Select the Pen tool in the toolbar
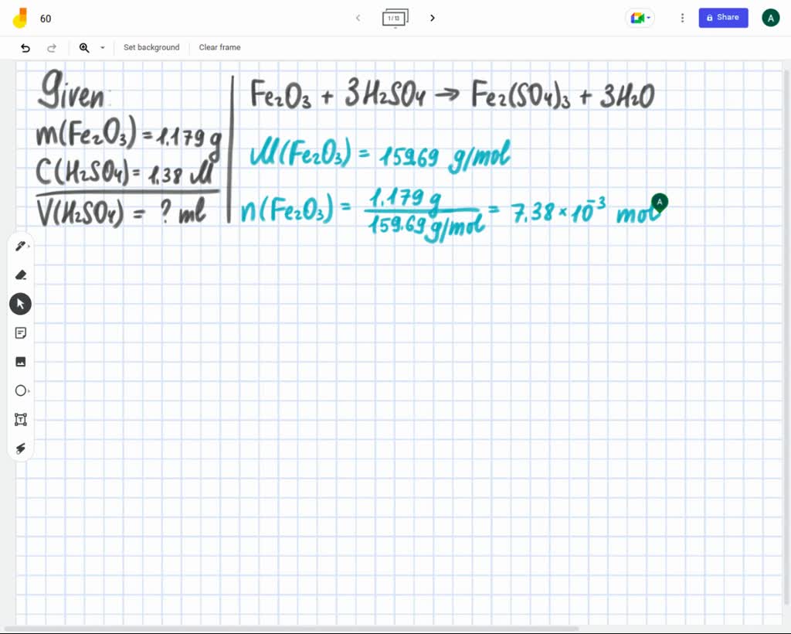 coord(20,245)
